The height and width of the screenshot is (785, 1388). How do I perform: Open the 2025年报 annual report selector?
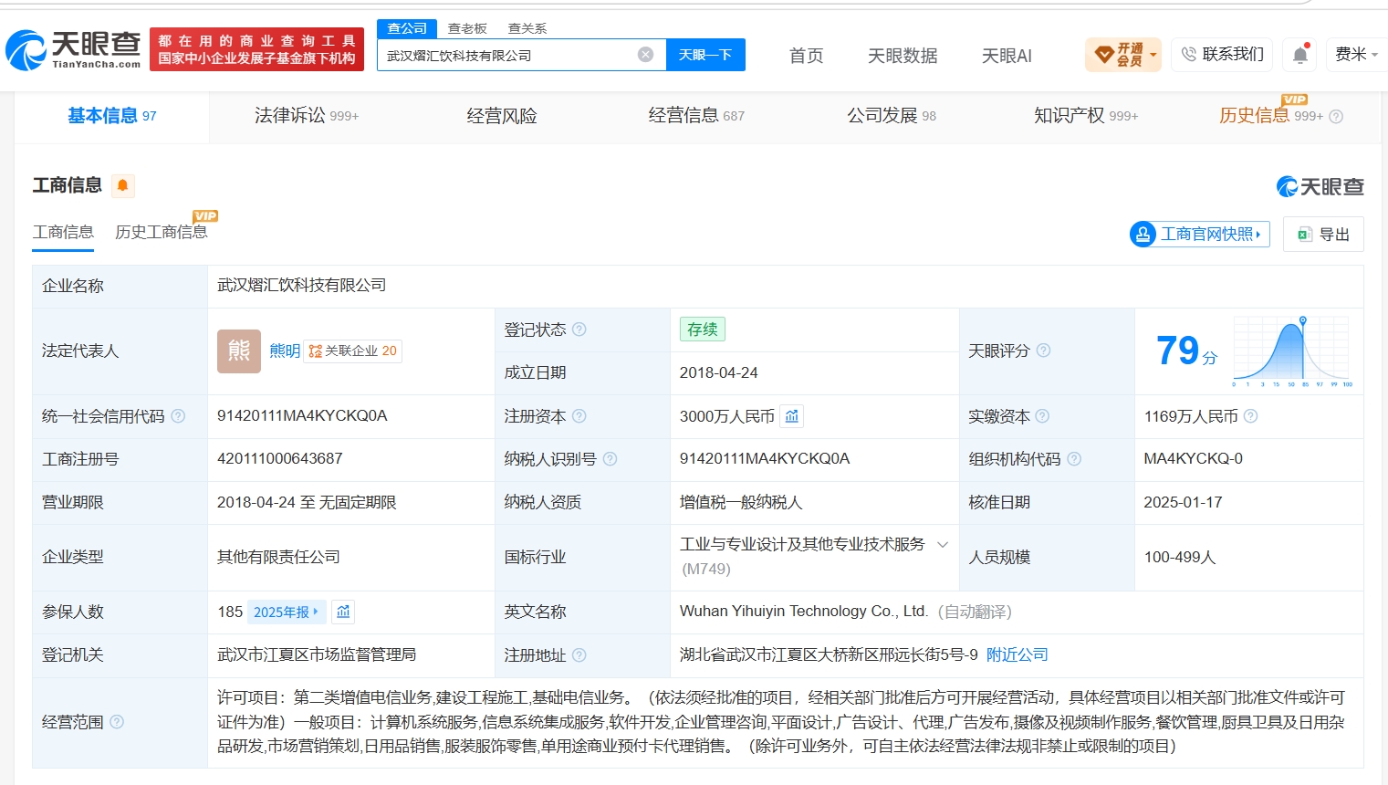pyautogui.click(x=285, y=612)
